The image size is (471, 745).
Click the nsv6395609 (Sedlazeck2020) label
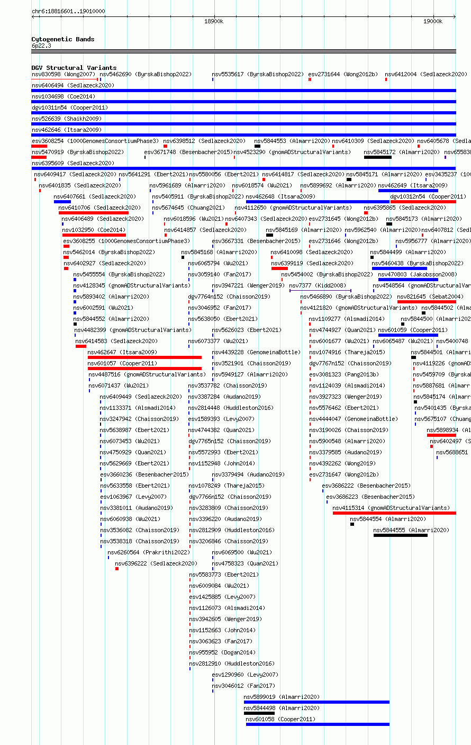coord(73,163)
